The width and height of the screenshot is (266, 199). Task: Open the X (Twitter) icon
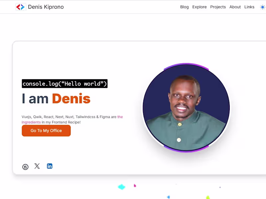click(x=37, y=166)
